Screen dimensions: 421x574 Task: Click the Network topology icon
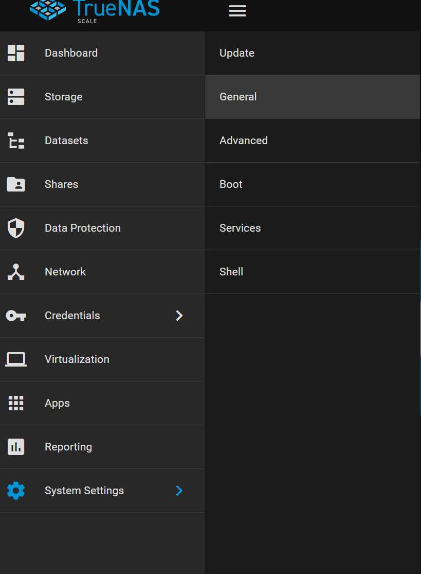[16, 272]
